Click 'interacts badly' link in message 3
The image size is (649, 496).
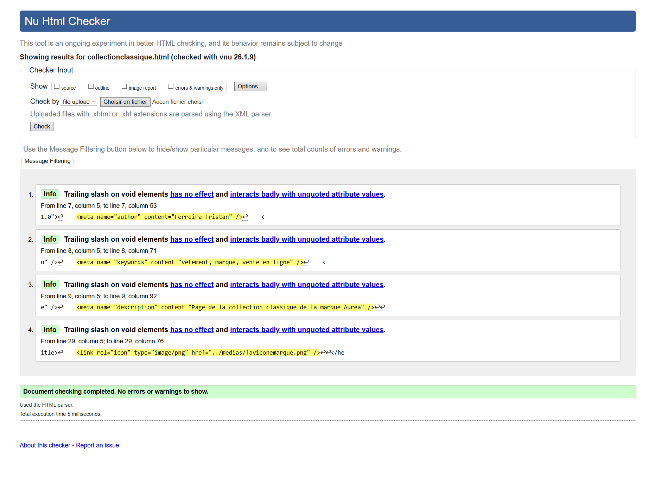306,285
